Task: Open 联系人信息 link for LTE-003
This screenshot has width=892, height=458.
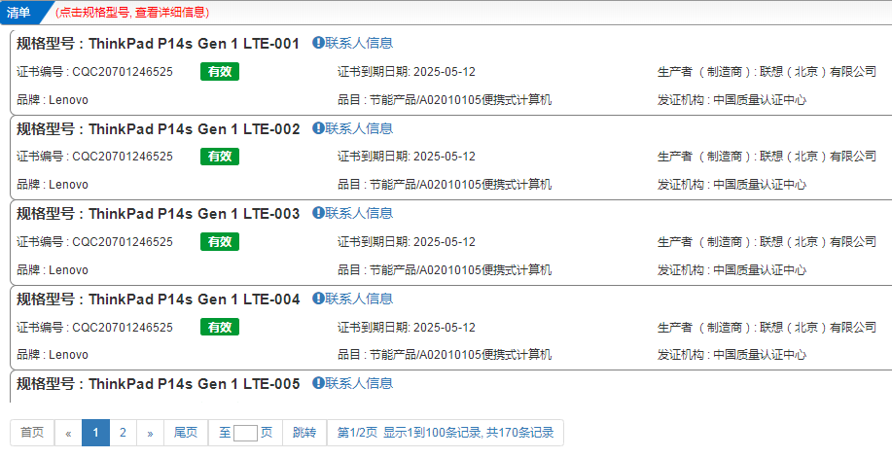Action: tap(359, 213)
